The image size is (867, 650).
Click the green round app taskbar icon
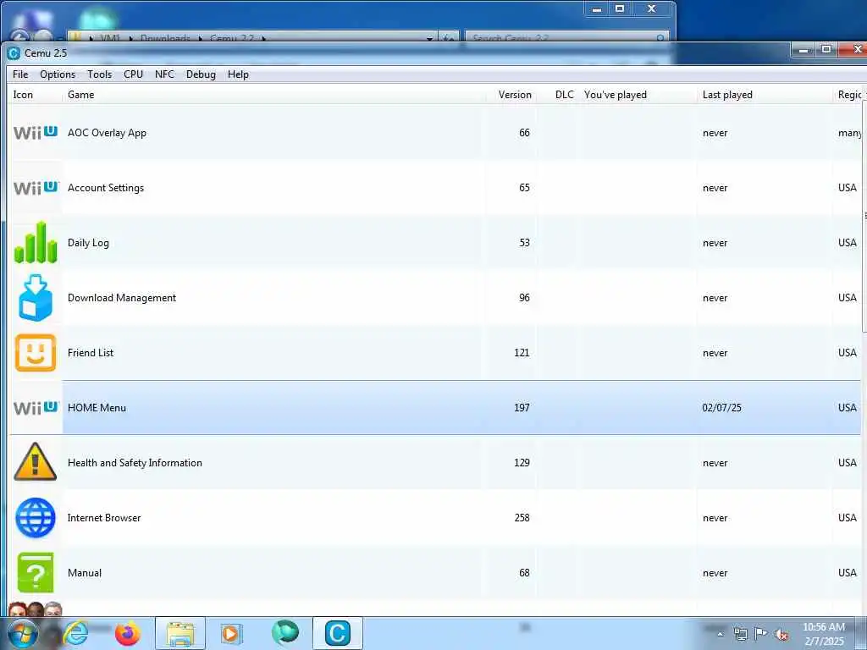coord(285,632)
